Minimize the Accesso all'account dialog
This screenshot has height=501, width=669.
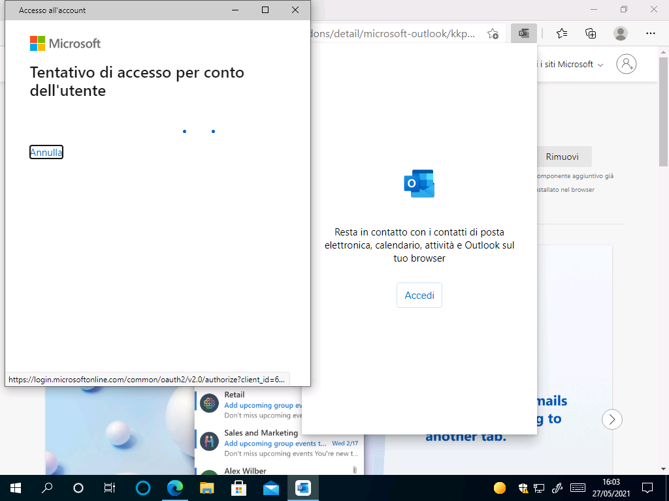235,10
